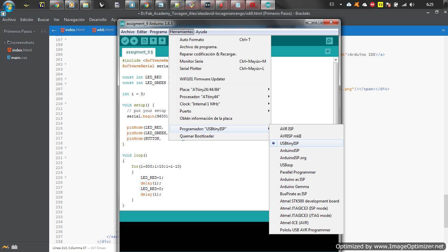Switch to Arduino taskbar icon
This screenshot has width=448, height=252.
coord(268,5)
